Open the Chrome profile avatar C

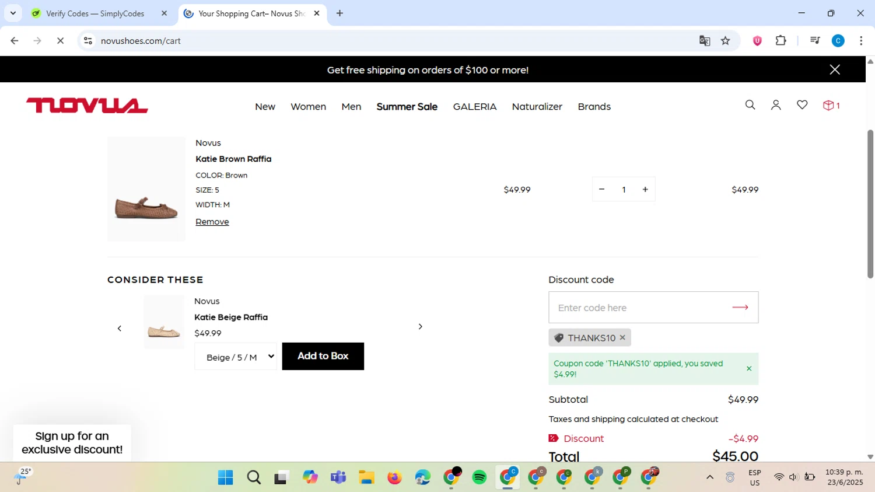click(838, 41)
